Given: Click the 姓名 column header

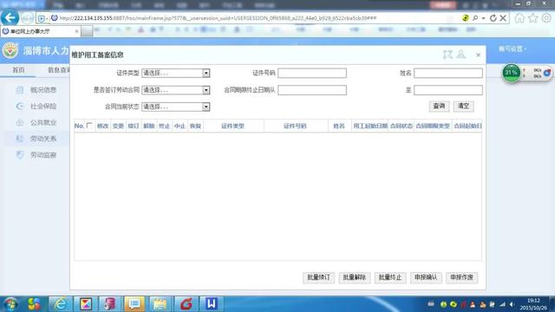Looking at the screenshot, I should pos(339,126).
